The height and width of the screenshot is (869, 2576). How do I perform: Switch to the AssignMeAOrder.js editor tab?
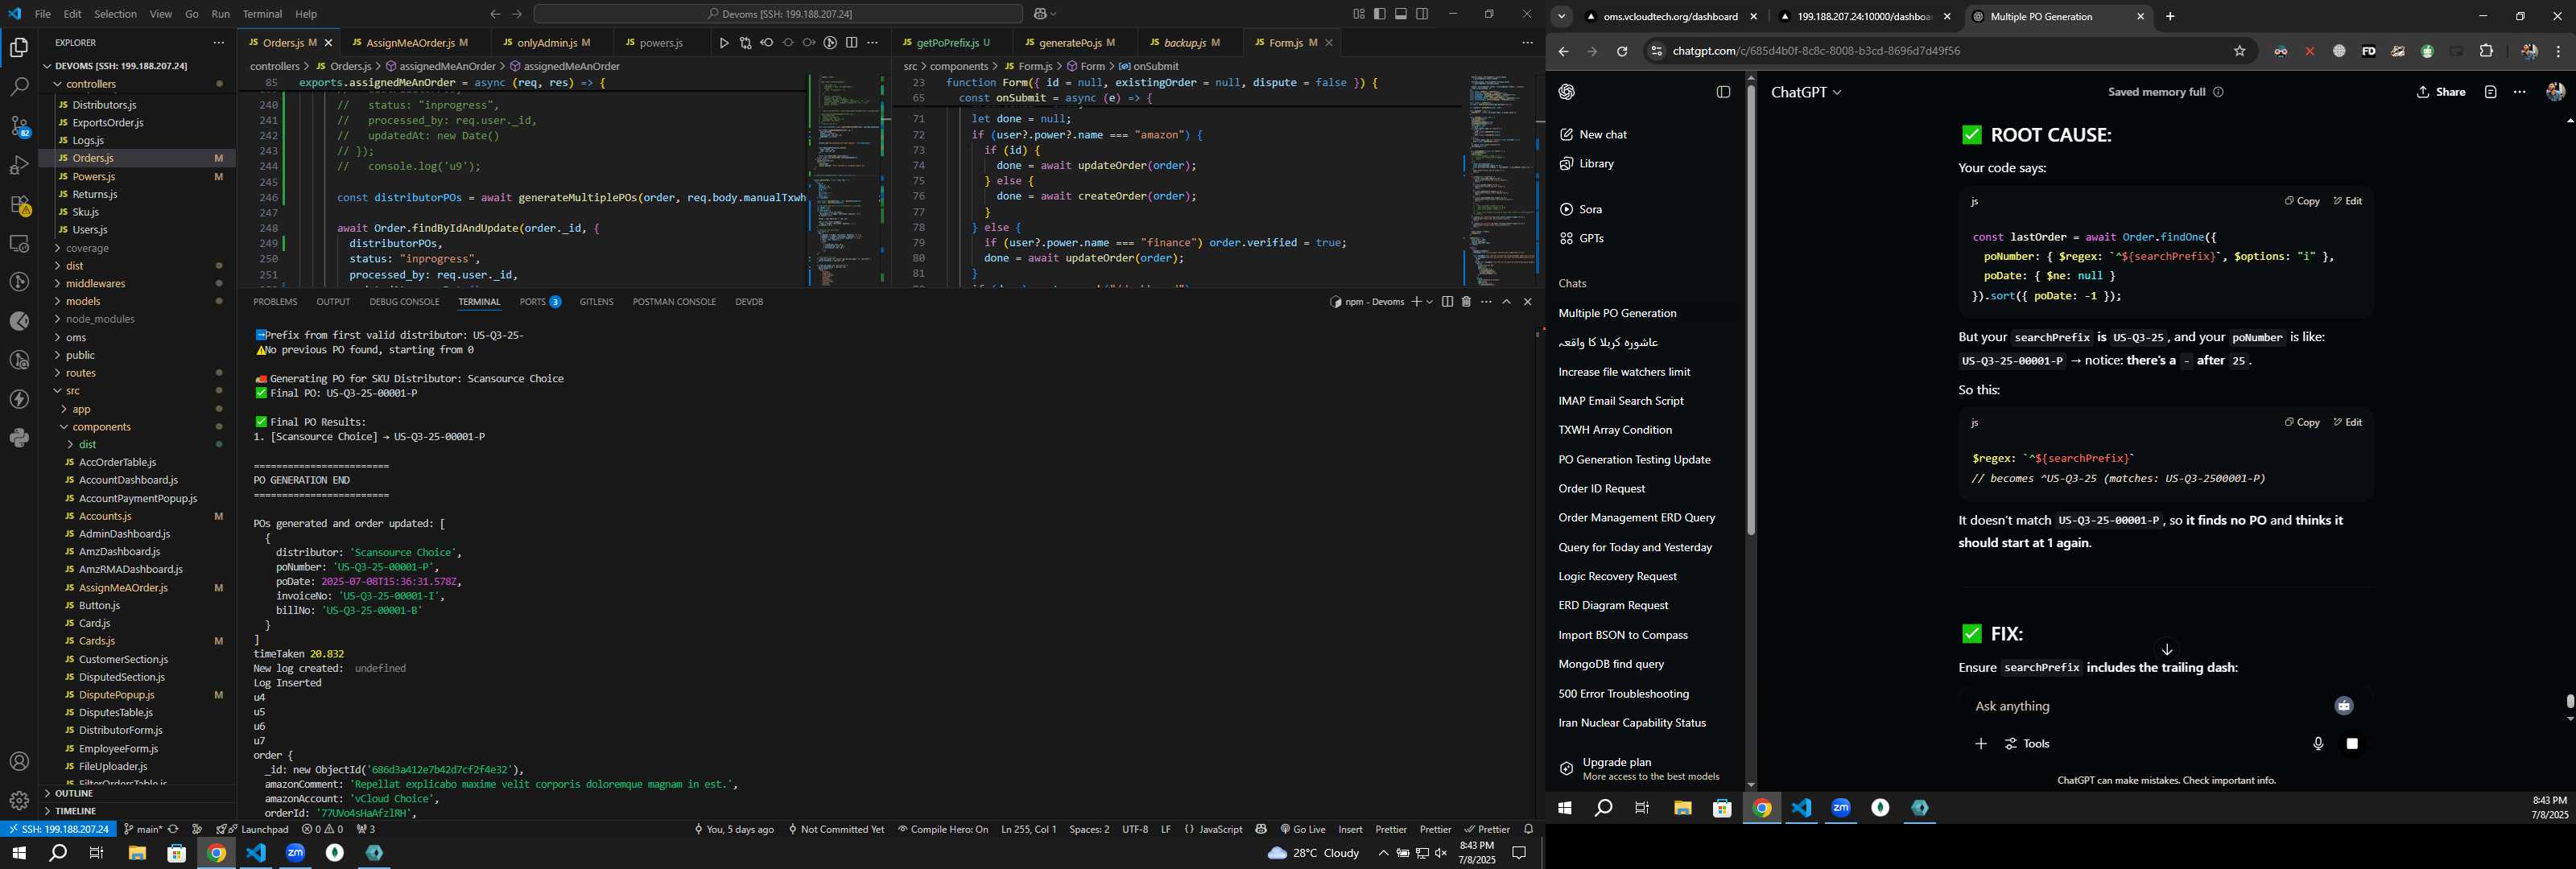tap(410, 43)
